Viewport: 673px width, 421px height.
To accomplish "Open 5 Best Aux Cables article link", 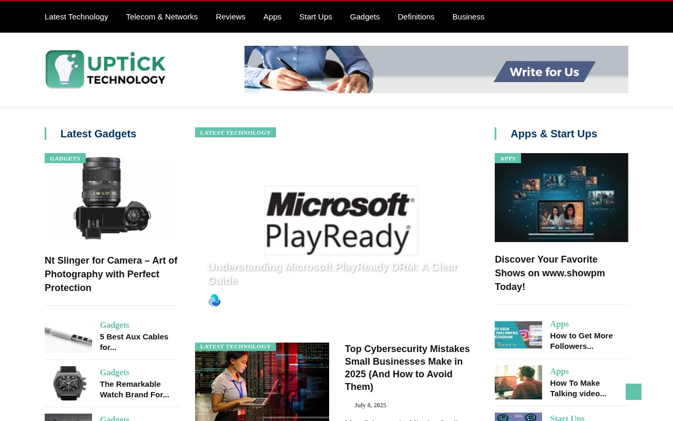I will [x=134, y=342].
